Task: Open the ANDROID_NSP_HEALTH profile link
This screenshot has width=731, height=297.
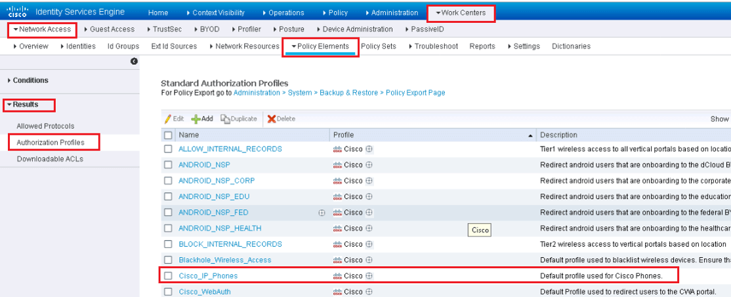Action: click(220, 228)
